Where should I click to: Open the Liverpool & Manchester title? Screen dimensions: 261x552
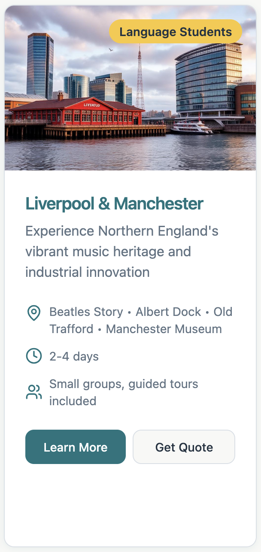[114, 203]
